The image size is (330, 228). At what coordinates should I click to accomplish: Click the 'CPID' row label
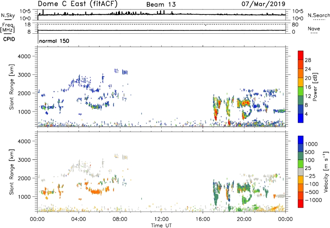(x=9, y=39)
